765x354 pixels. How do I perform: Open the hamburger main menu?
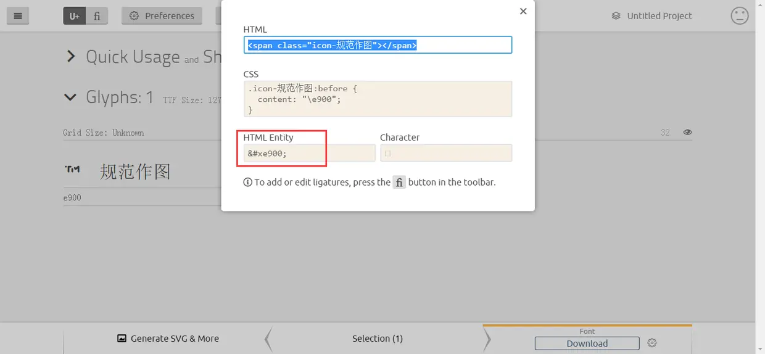pos(18,16)
